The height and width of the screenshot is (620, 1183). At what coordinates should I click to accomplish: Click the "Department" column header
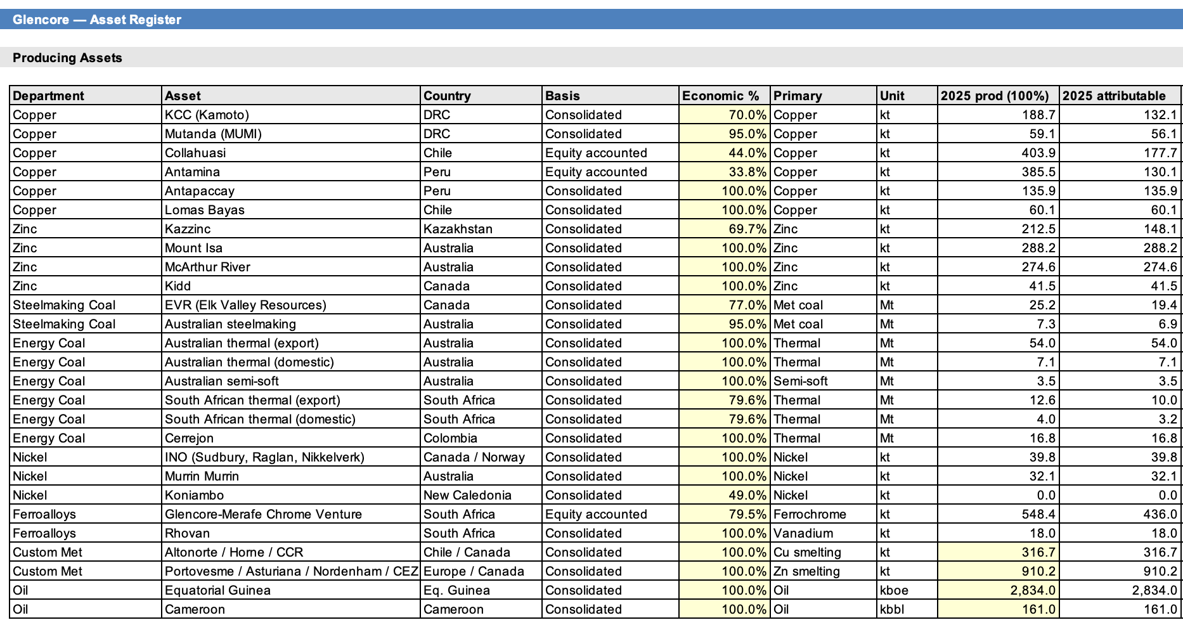coord(86,96)
